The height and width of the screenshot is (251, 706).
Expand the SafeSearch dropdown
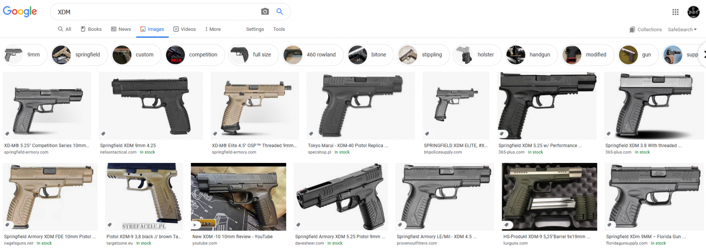coord(682,30)
